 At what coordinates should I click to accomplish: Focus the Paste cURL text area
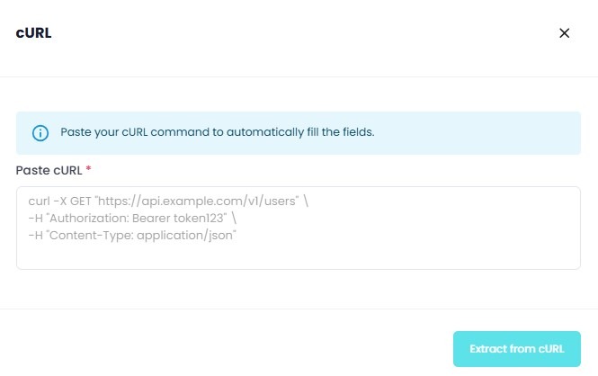[x=298, y=228]
